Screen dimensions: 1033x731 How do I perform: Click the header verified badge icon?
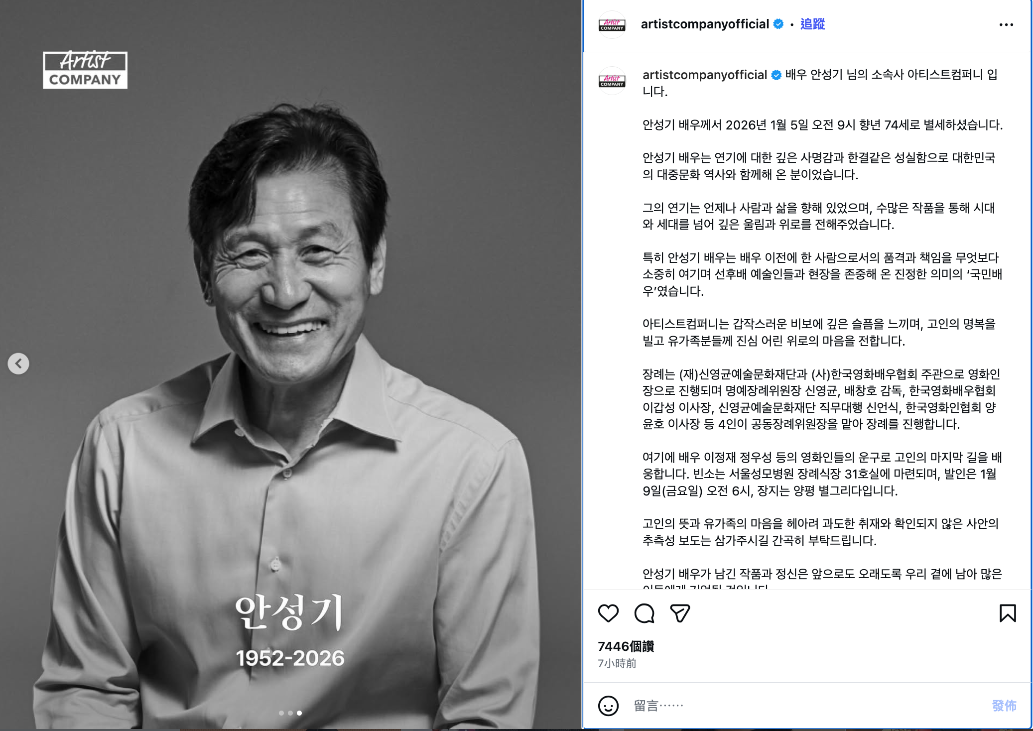(x=778, y=24)
